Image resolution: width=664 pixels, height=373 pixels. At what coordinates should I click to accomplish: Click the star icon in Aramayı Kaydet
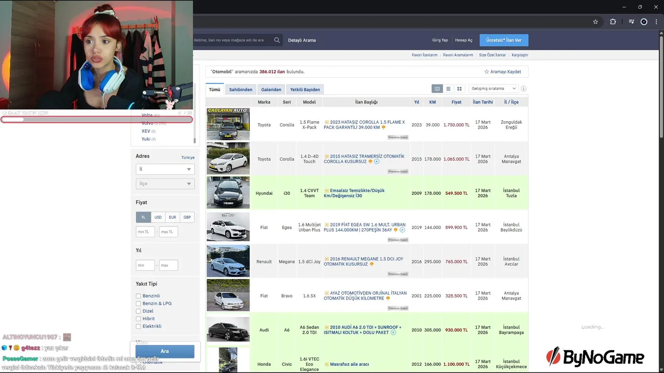point(487,71)
